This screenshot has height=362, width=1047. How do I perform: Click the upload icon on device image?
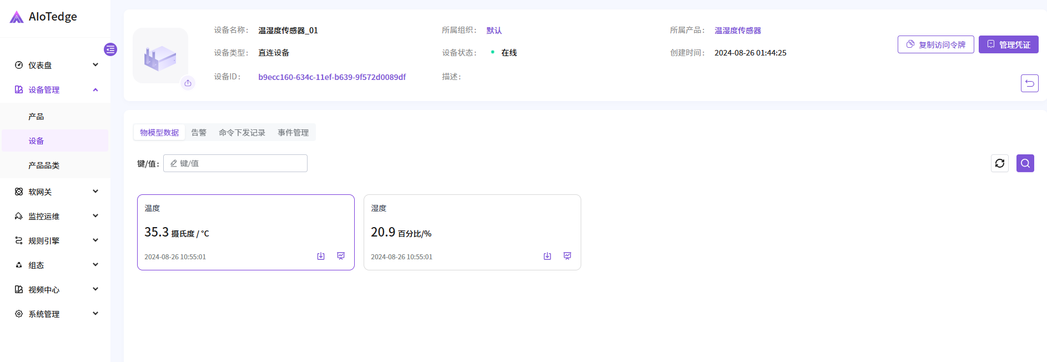coord(188,83)
